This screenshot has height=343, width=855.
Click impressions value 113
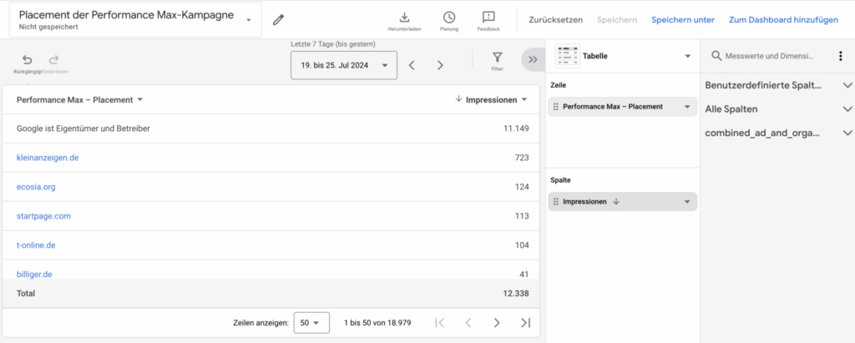click(522, 216)
